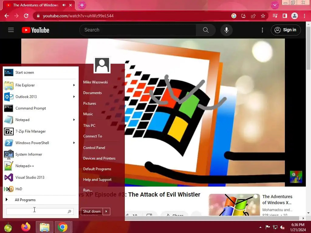Open suggested Adventures of Windows X thumbnail
The height and width of the screenshot is (233, 311).
tap(234, 205)
